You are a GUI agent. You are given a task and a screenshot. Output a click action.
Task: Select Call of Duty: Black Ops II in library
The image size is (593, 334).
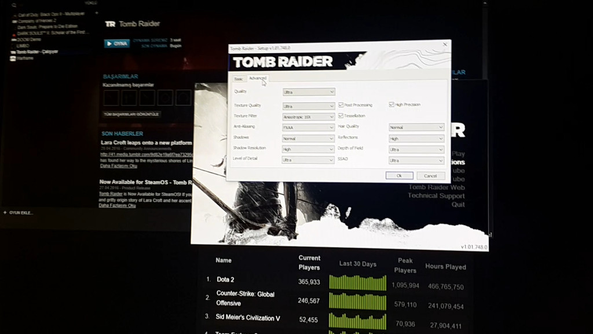[51, 14]
